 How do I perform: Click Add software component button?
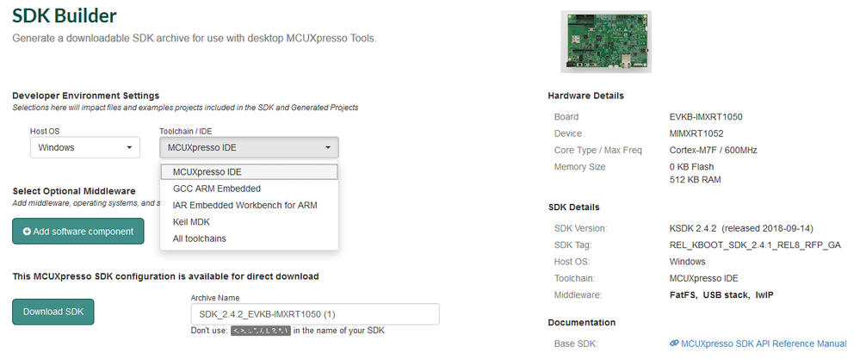click(77, 232)
